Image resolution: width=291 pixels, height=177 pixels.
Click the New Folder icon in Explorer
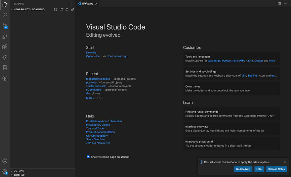pos(61,9)
